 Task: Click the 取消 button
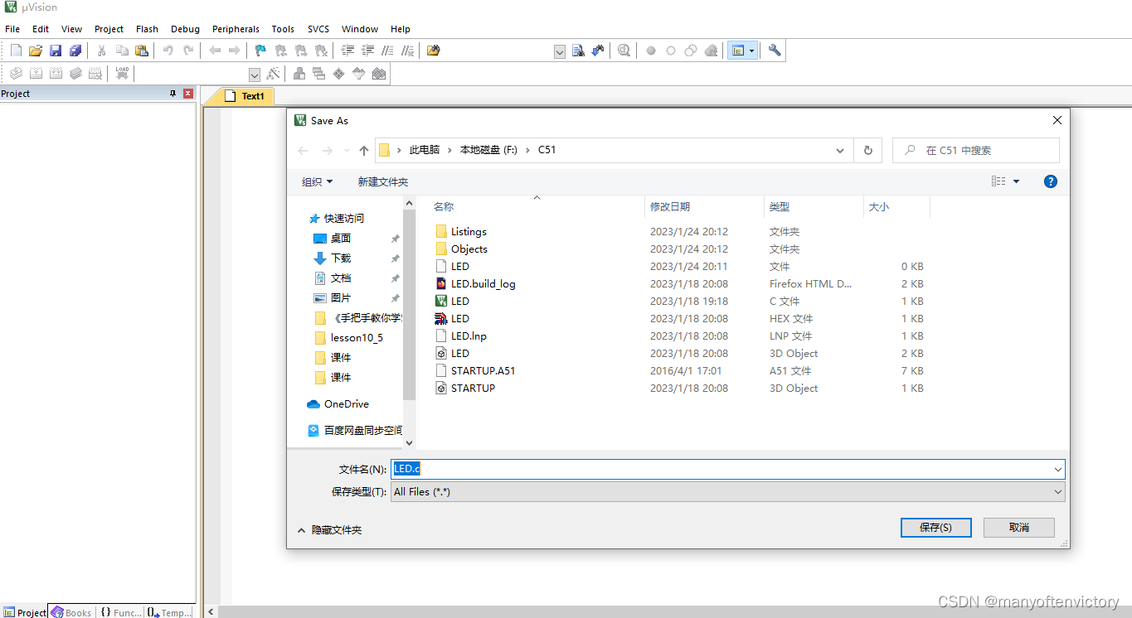pos(1019,528)
